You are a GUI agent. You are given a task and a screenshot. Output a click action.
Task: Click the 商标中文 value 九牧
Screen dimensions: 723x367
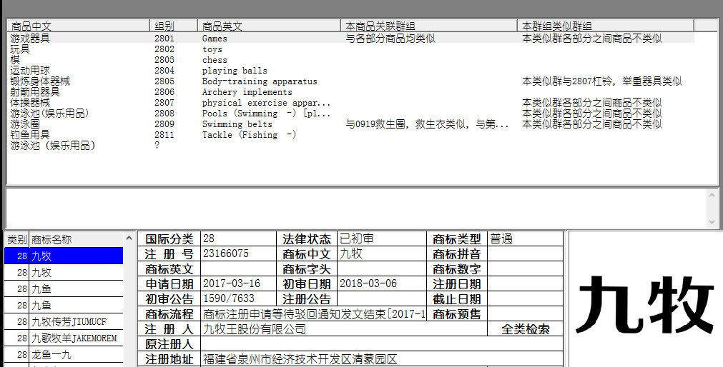382,253
